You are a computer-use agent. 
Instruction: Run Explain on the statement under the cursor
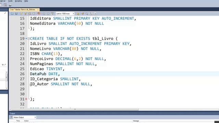point(30,14)
